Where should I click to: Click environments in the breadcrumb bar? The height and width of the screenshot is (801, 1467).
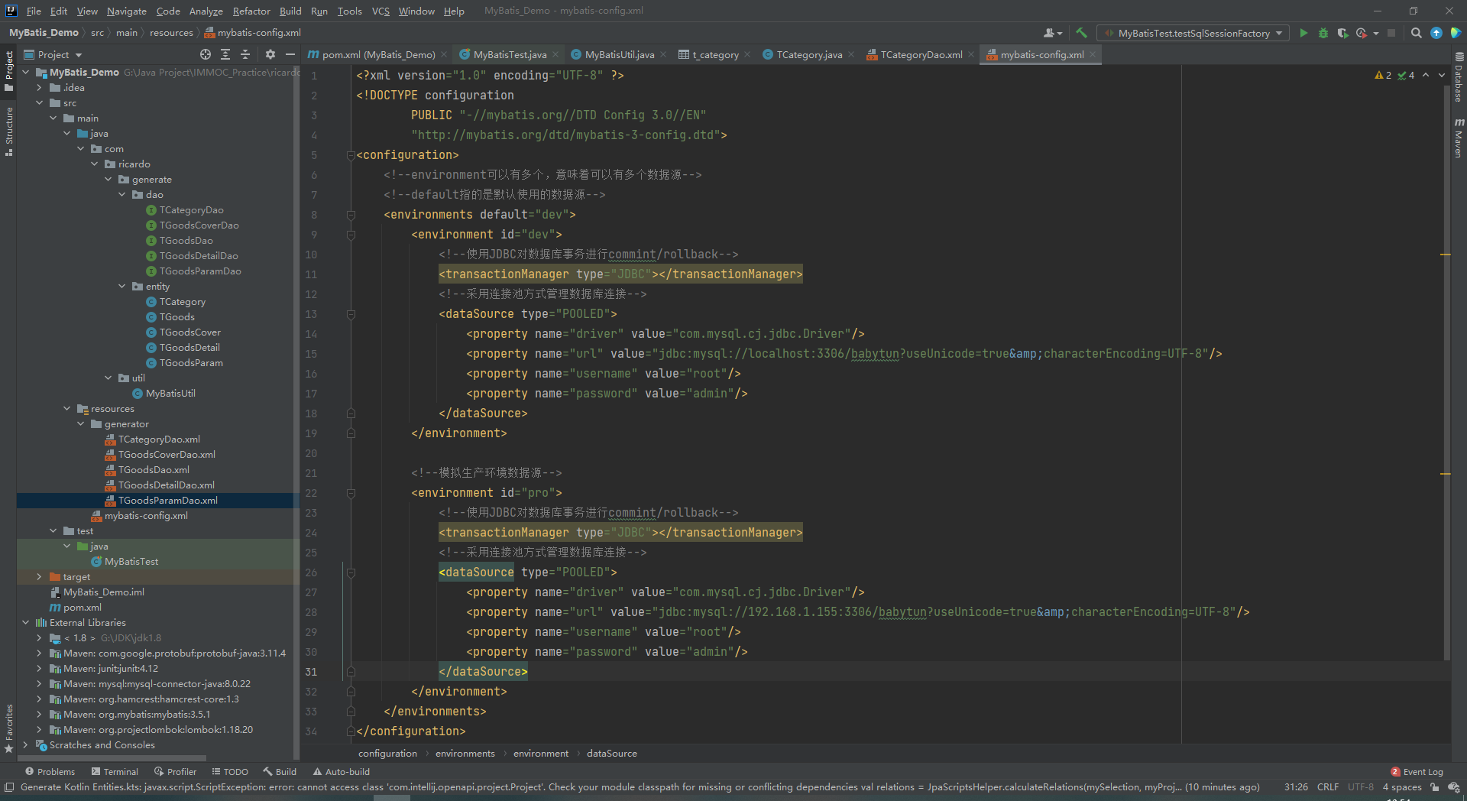pyautogui.click(x=465, y=754)
